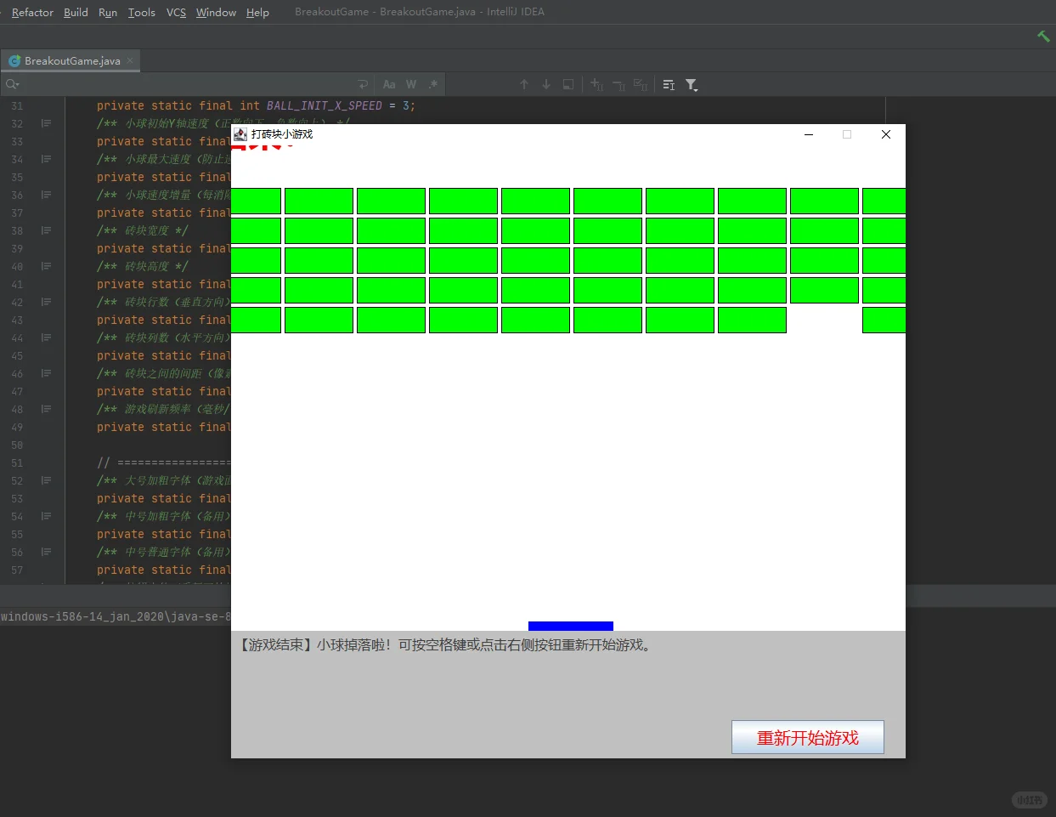
Task: Open the Window menu
Action: 216,12
